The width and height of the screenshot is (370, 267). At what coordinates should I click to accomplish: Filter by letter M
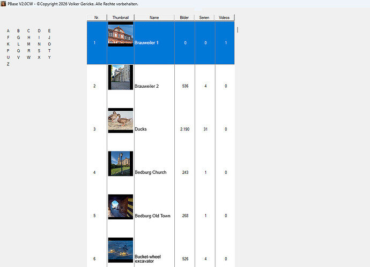click(x=28, y=44)
